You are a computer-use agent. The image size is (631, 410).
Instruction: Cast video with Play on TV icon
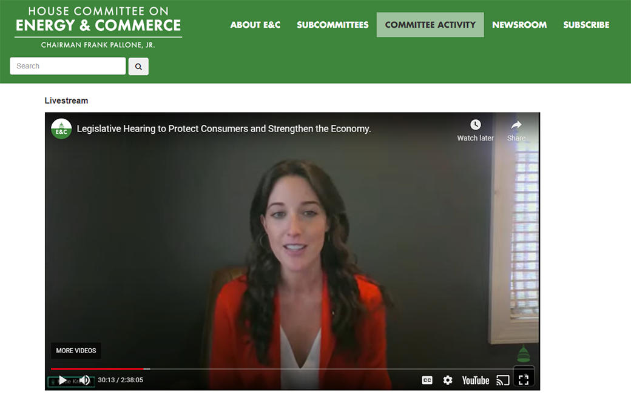(502, 380)
